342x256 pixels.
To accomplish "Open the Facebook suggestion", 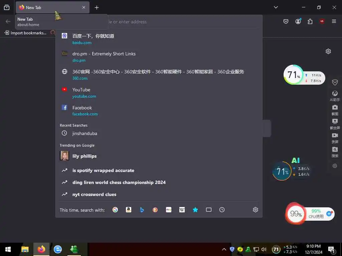I will pyautogui.click(x=159, y=111).
